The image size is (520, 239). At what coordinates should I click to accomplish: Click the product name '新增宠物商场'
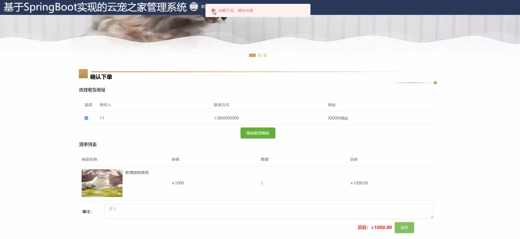pyautogui.click(x=137, y=173)
